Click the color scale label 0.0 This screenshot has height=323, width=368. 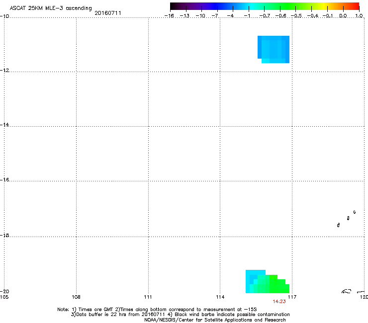pyautogui.click(x=343, y=16)
